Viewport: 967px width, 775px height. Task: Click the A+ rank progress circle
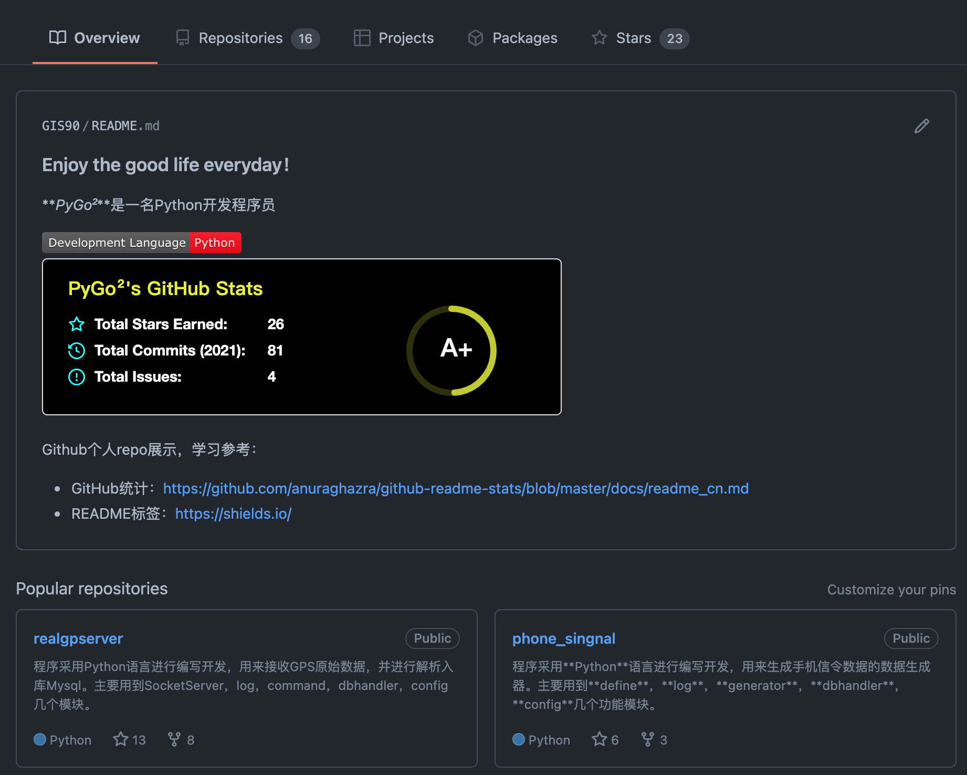[x=451, y=350]
